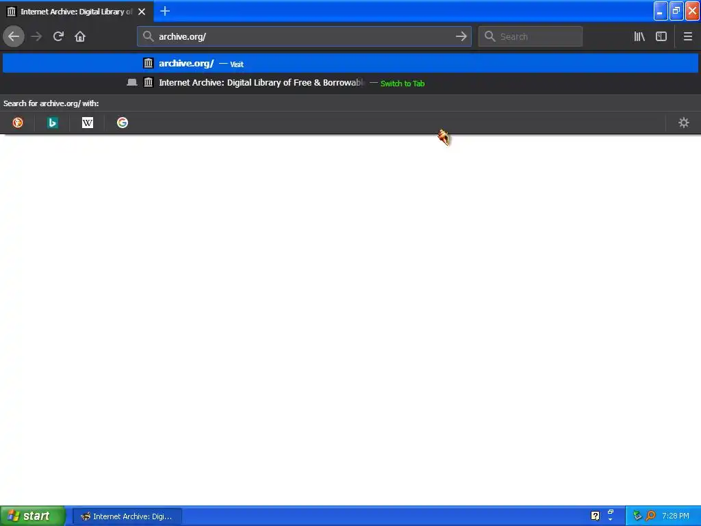701x526 pixels.
Task: Pick the Switch to Tab suggestion
Action: 350,83
